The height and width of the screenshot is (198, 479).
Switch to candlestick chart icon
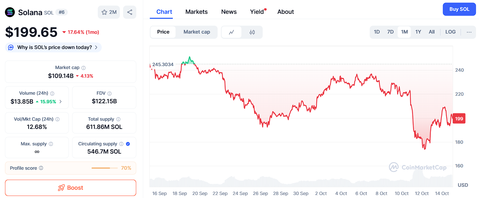tap(252, 32)
